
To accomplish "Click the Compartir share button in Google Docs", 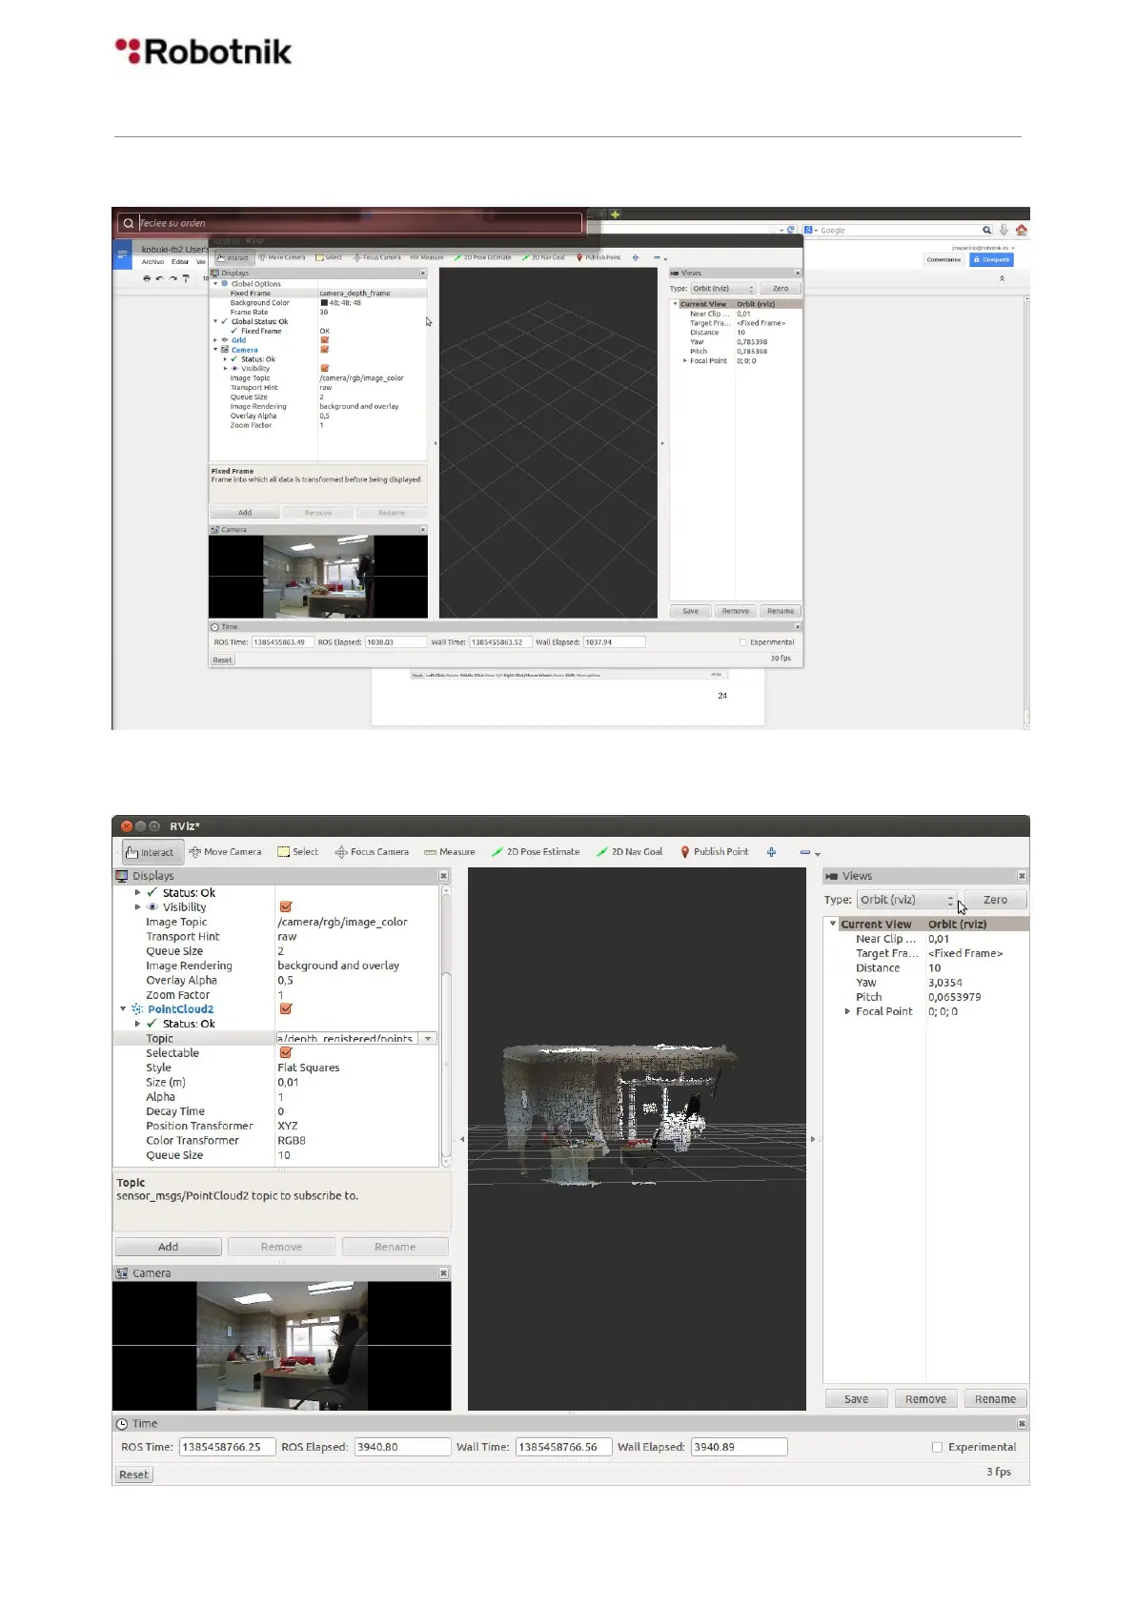I will [991, 259].
